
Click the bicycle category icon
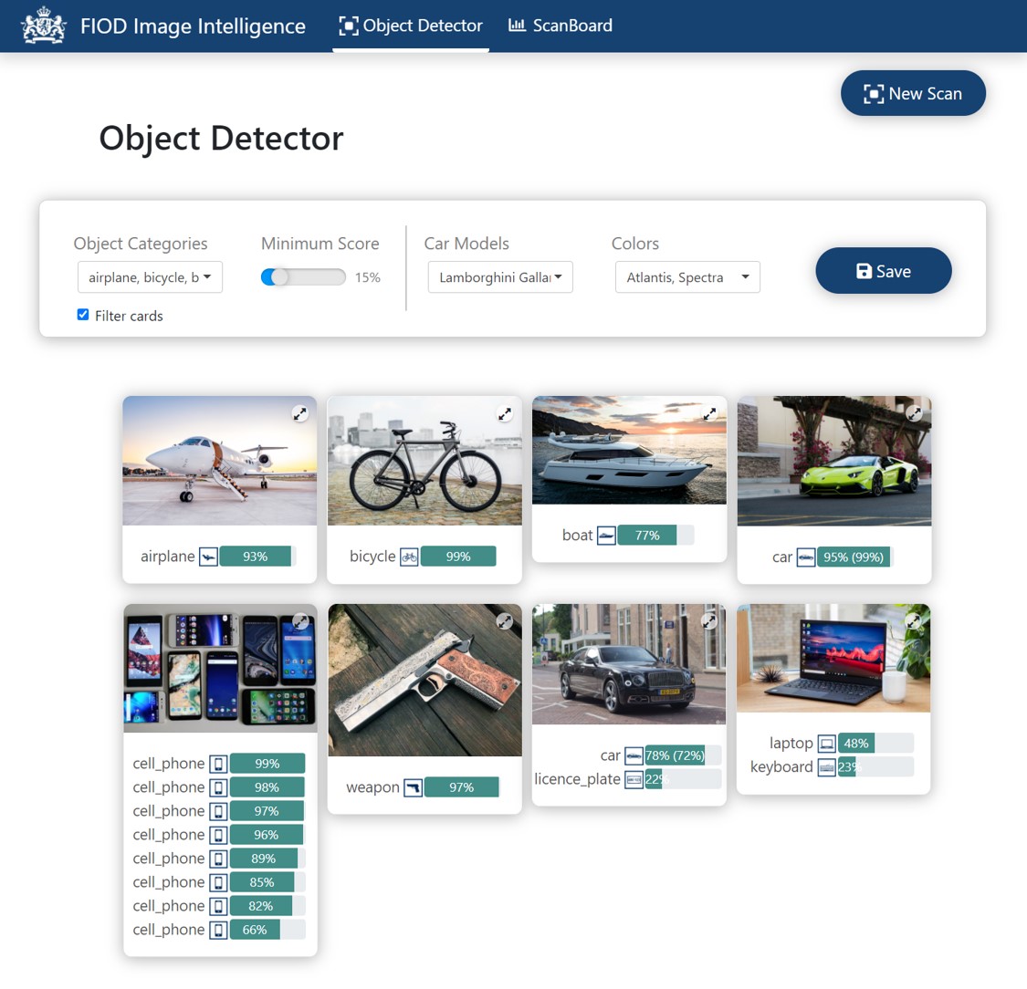pos(409,557)
